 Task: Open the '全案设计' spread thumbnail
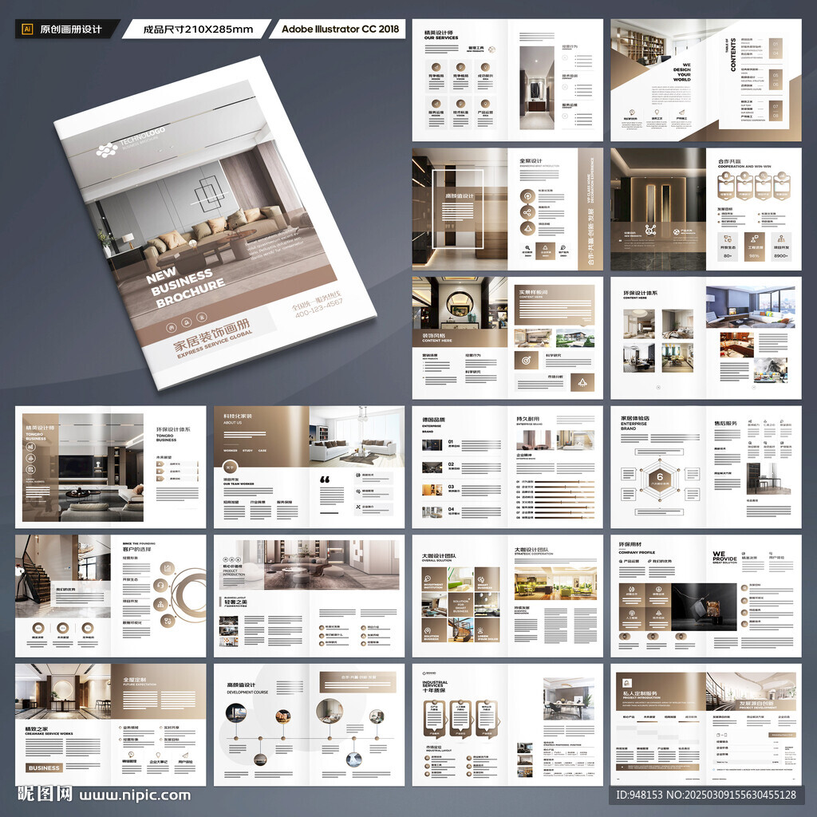point(507,209)
